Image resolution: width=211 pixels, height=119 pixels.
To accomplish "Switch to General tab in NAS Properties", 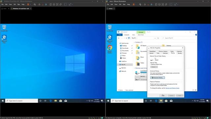I will coord(151,53).
